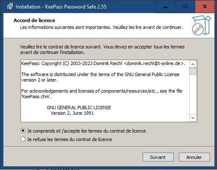This screenshot has height=170, width=217.
Task: Close the installation window with X
Action: [205, 6]
